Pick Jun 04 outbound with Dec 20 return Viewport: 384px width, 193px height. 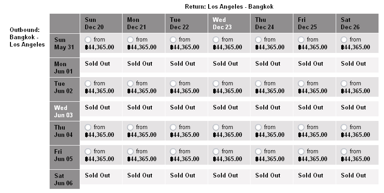click(87, 127)
